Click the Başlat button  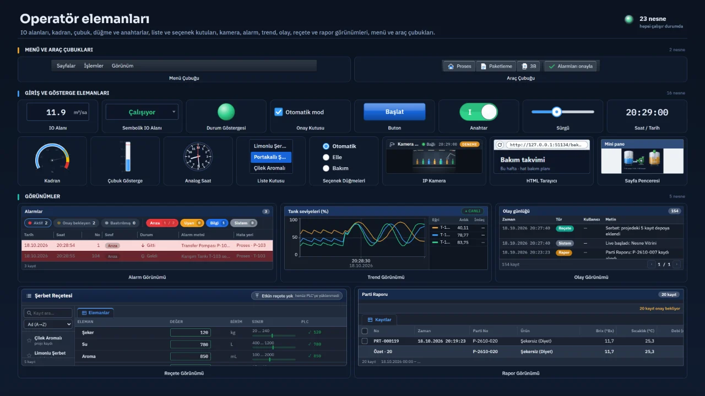[394, 112]
